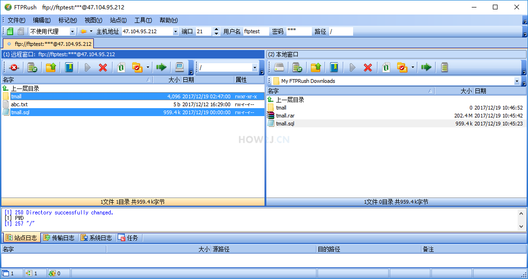The image size is (528, 279).
Task: Start the queue with the green arrow icon
Action: click(161, 67)
